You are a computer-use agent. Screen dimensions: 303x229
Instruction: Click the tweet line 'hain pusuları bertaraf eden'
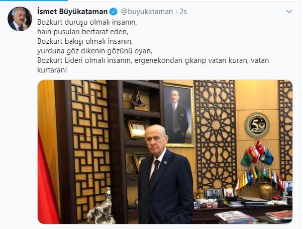[x=83, y=32]
